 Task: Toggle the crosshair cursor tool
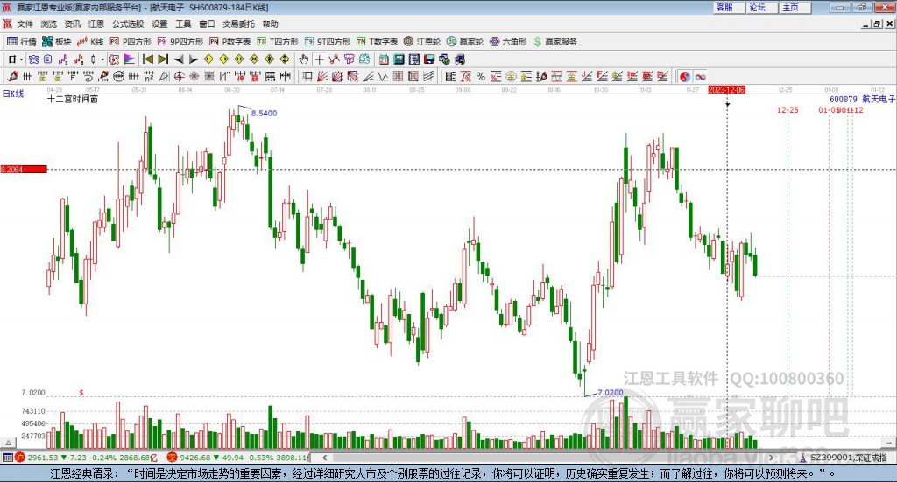point(319,59)
